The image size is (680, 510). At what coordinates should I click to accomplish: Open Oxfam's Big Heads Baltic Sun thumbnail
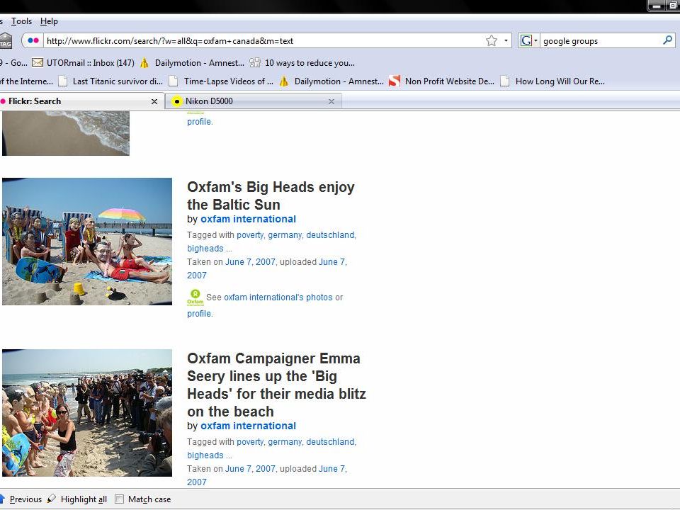pyautogui.click(x=87, y=242)
